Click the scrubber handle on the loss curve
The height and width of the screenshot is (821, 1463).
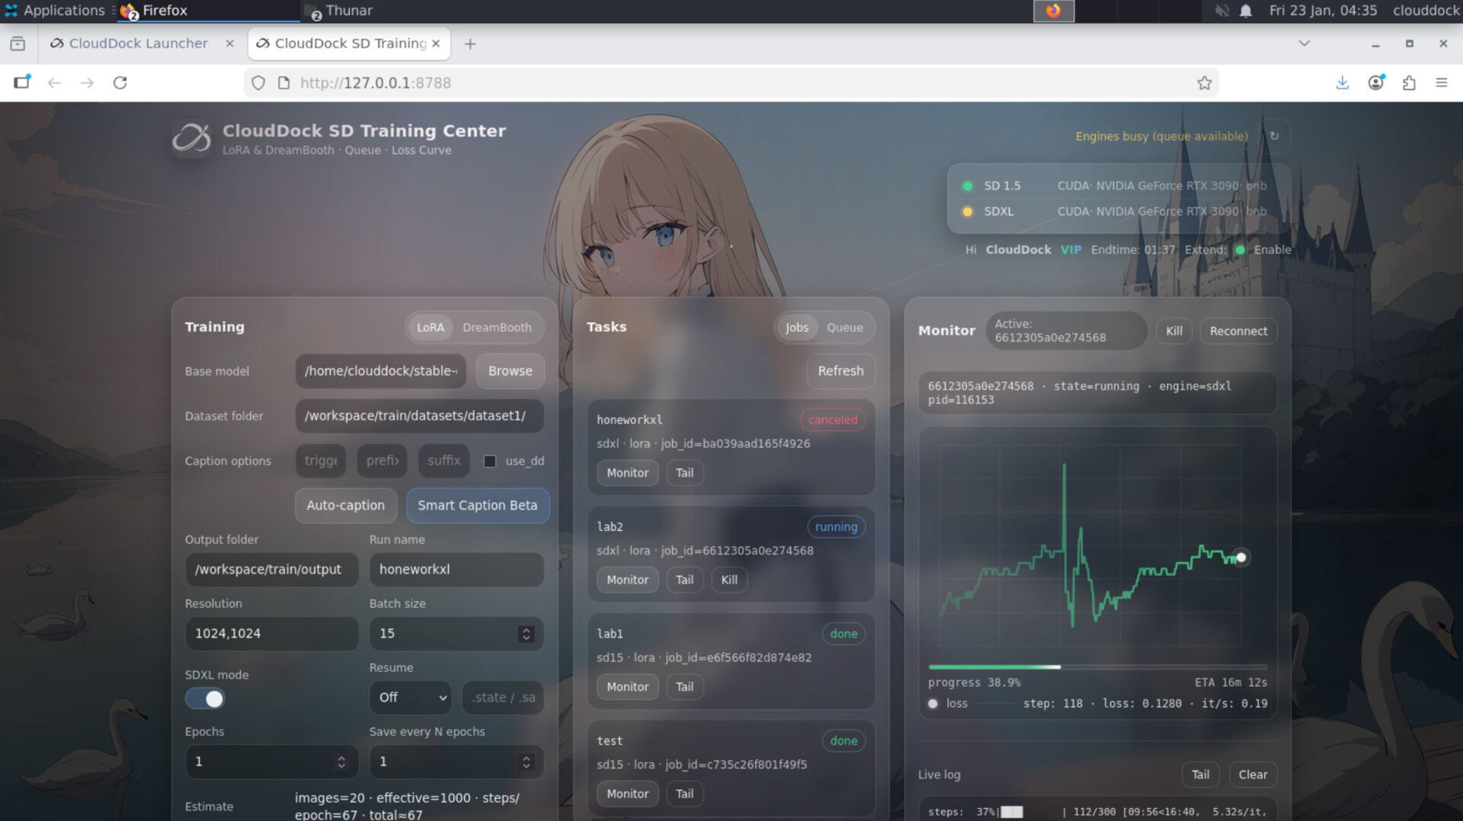click(1241, 557)
